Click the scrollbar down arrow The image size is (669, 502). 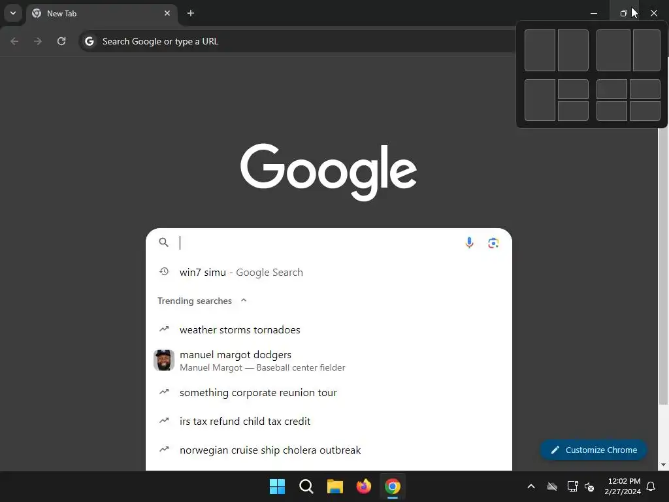coord(663,465)
